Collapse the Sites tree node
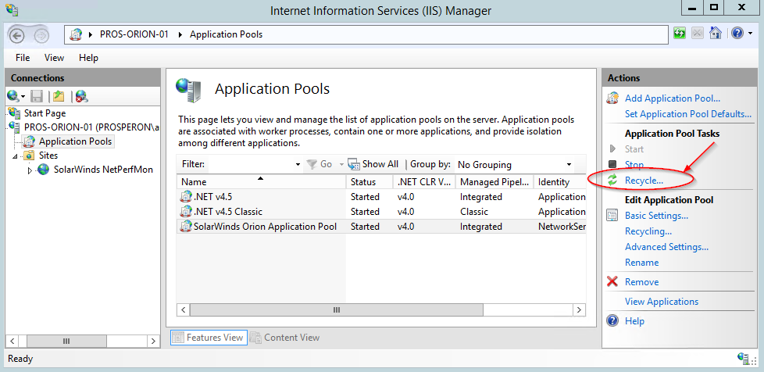 pos(15,156)
